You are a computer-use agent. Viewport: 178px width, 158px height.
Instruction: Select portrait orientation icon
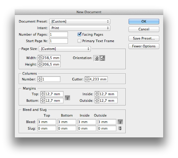[97, 58]
